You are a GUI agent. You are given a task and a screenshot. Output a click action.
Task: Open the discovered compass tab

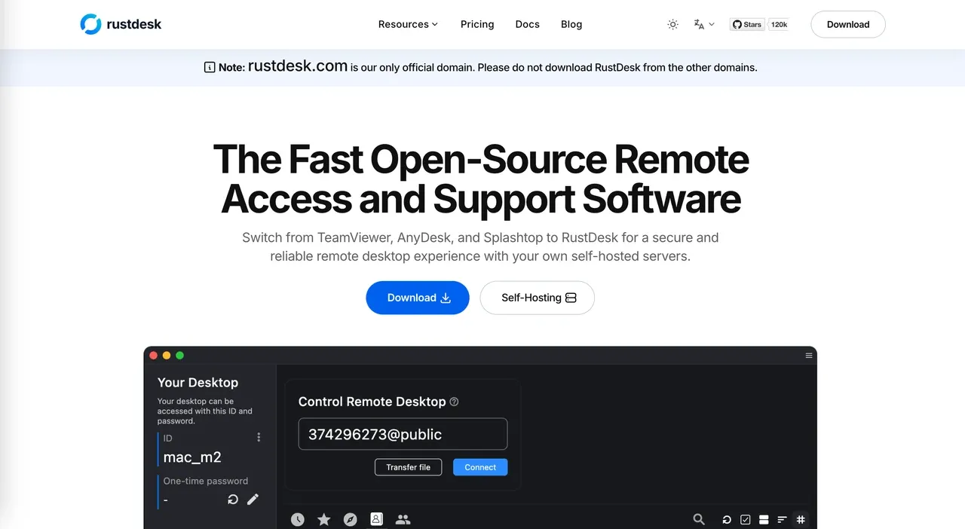tap(350, 519)
